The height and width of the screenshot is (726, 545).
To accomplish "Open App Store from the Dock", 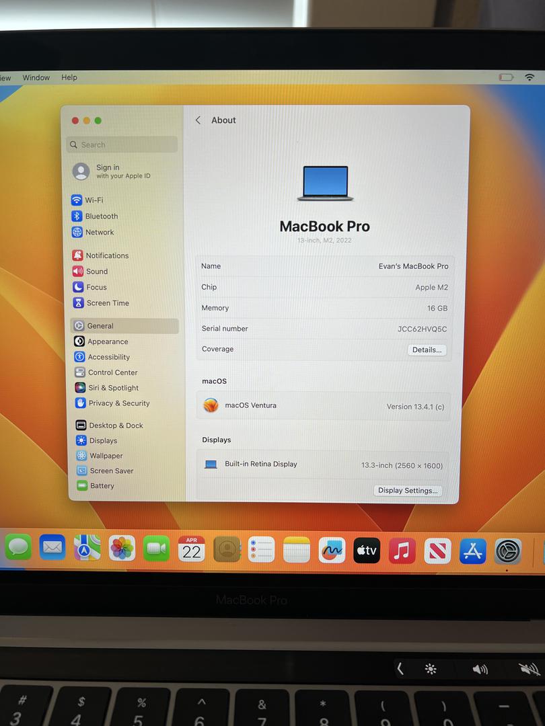I will coord(472,551).
